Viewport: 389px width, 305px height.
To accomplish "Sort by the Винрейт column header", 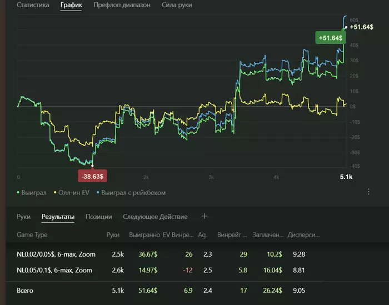I will 232,235.
